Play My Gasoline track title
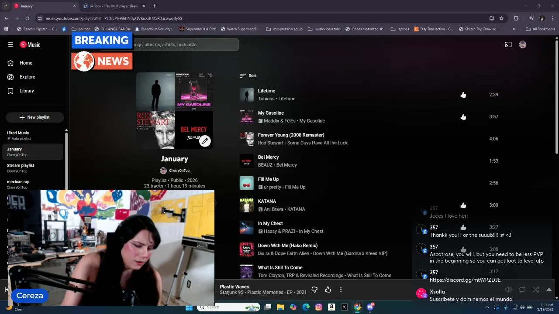Screen dimensions: 559x314 (271, 113)
